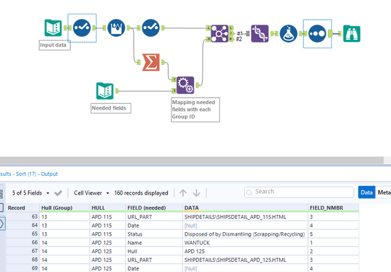The width and height of the screenshot is (391, 272).
Task: Click the FIELD (needed) column header
Action: coord(154,208)
